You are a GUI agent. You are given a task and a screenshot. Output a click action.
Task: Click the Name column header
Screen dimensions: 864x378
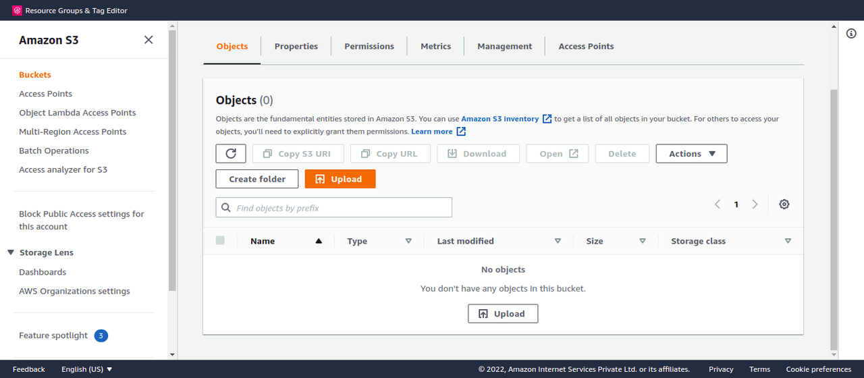(263, 241)
